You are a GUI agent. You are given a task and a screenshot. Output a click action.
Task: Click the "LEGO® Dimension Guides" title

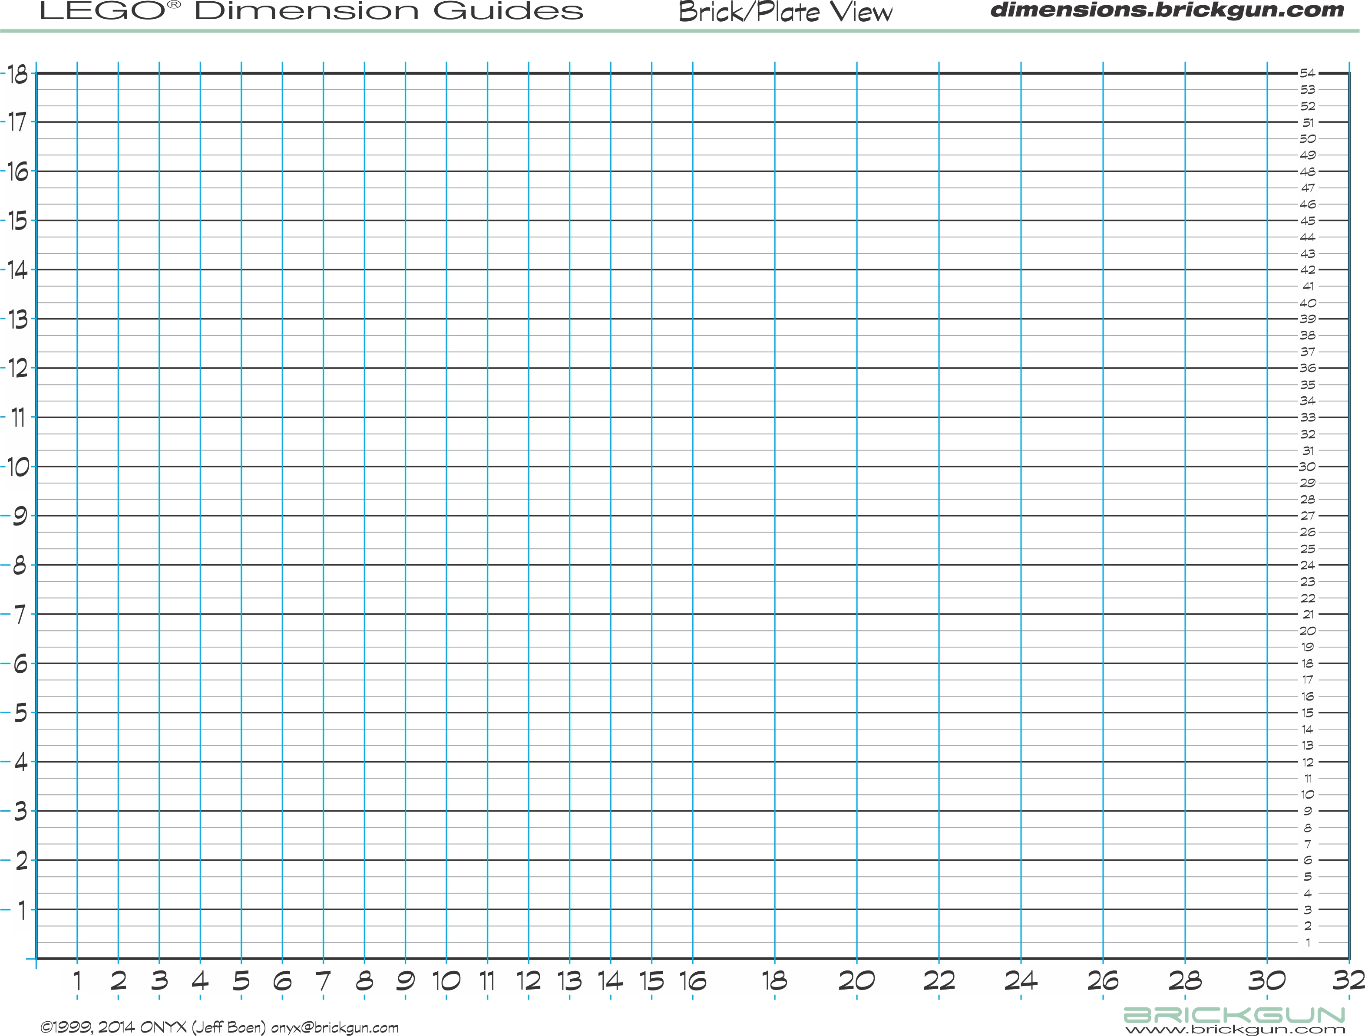point(312,11)
